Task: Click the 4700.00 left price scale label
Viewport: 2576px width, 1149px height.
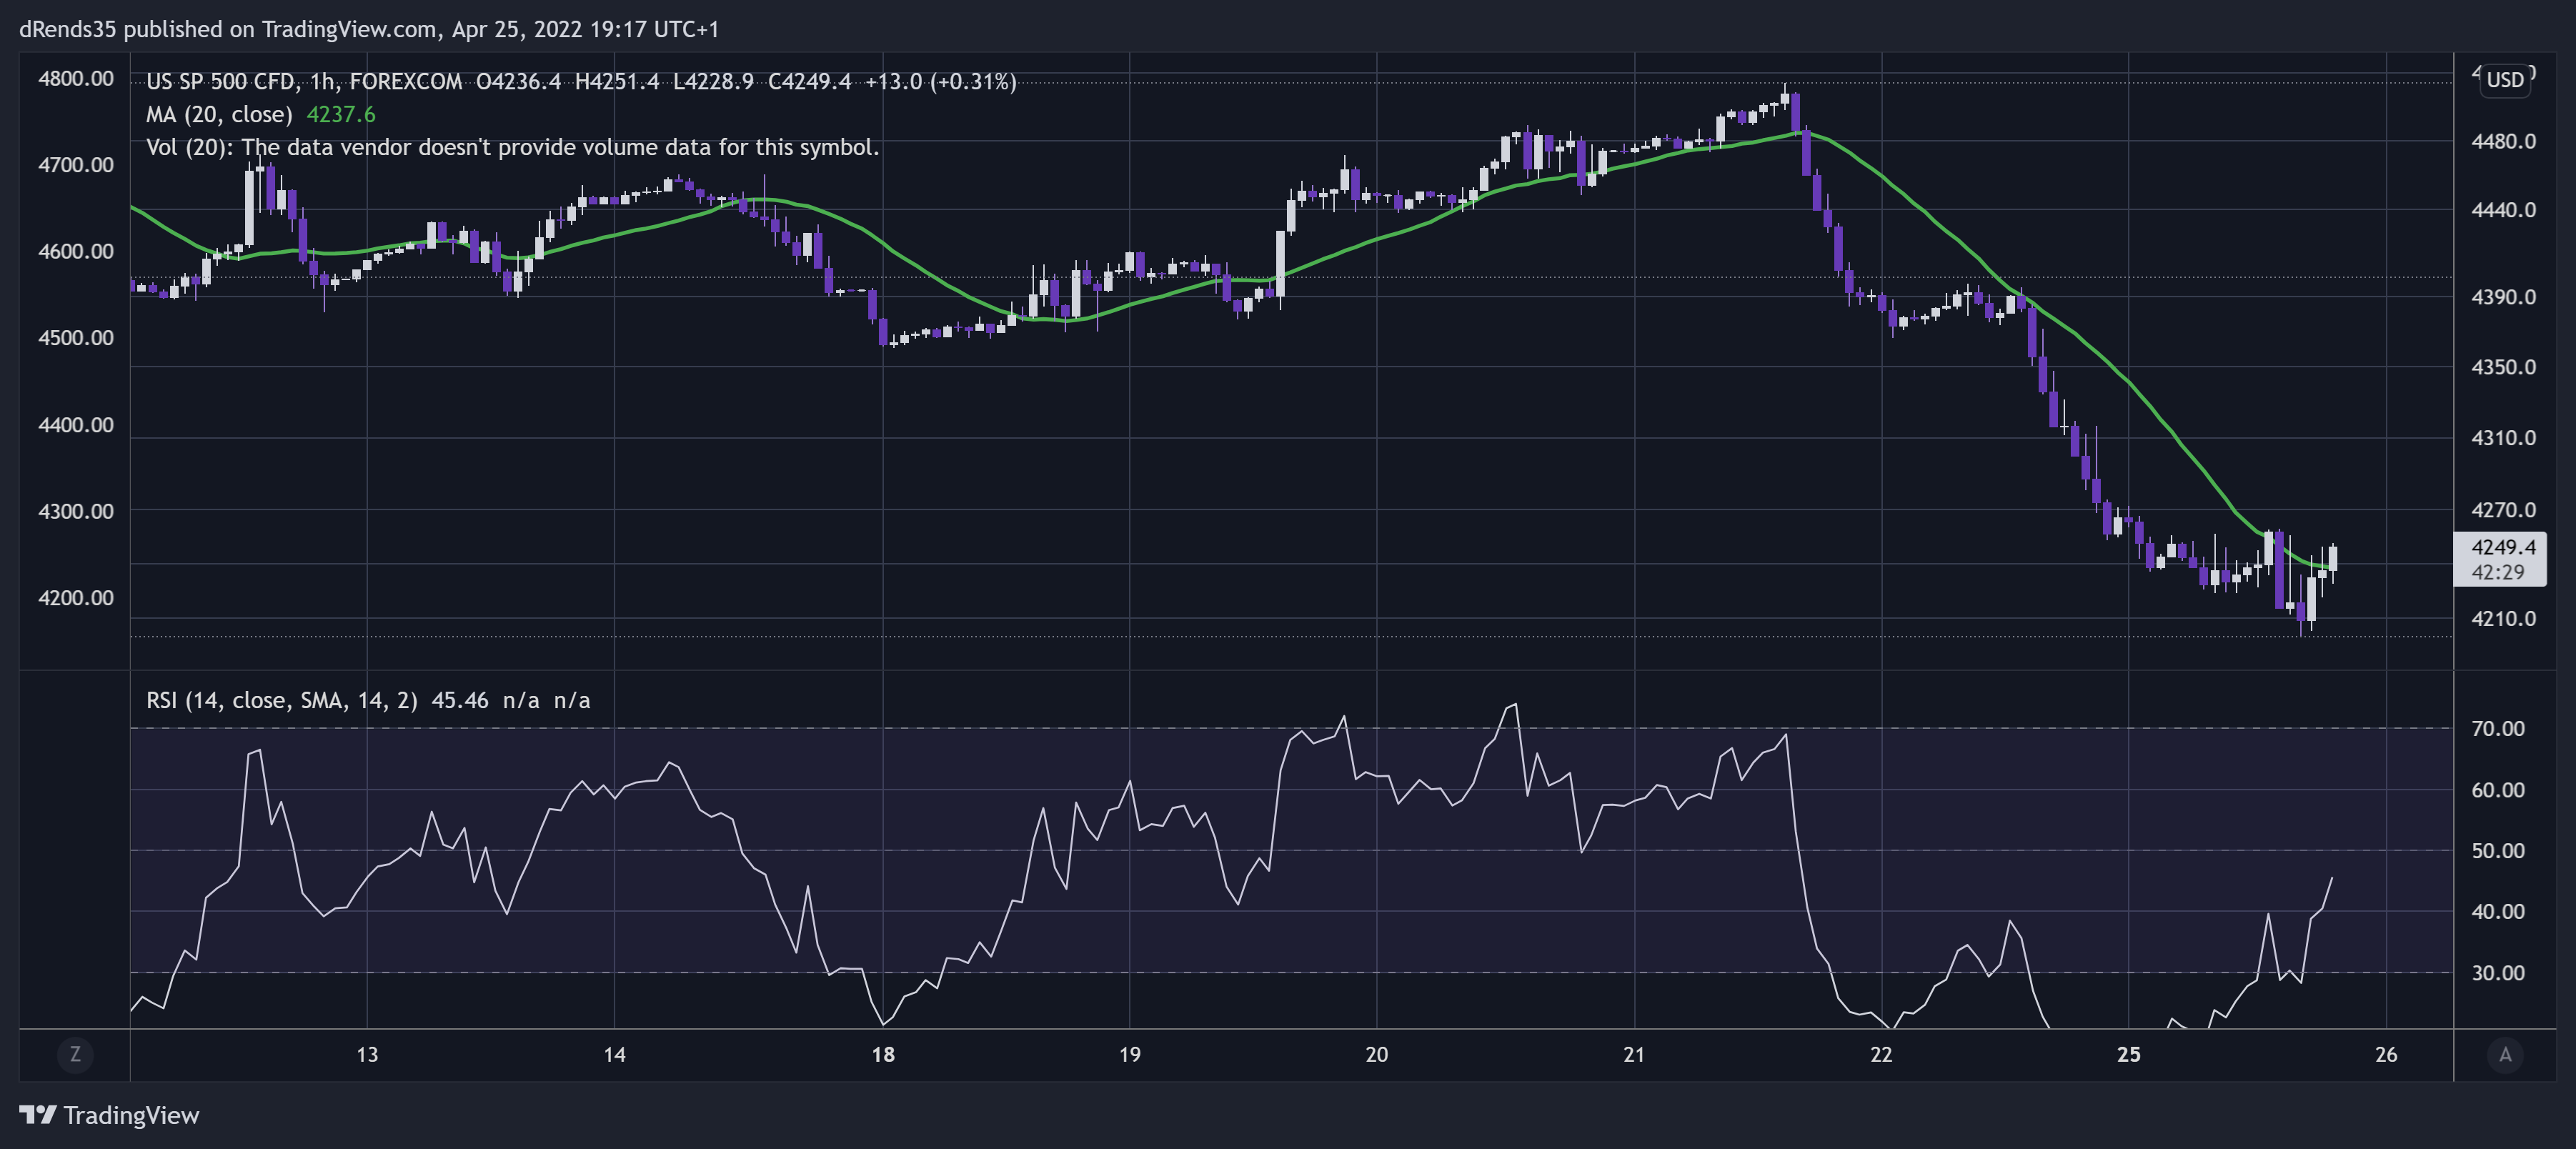Action: [76, 164]
